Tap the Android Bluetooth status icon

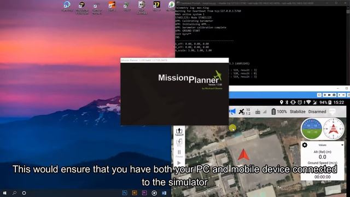click(287, 102)
